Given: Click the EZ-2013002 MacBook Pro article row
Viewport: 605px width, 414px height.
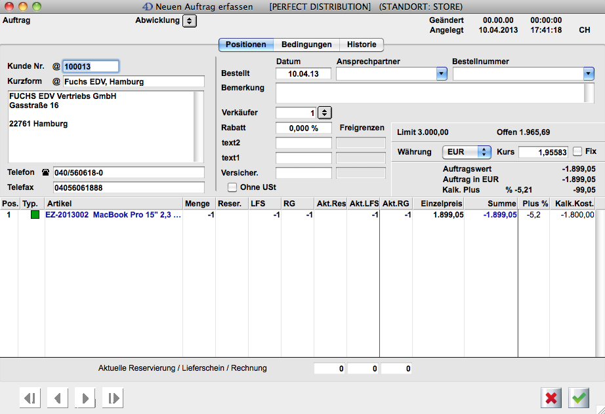Looking at the screenshot, I should (113, 215).
